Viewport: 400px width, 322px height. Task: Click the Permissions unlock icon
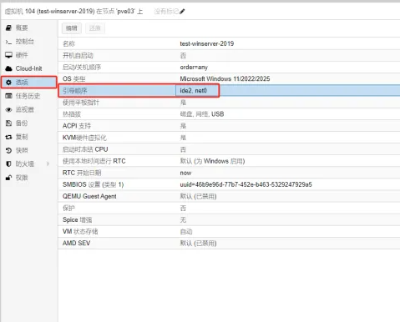pyautogui.click(x=8, y=178)
